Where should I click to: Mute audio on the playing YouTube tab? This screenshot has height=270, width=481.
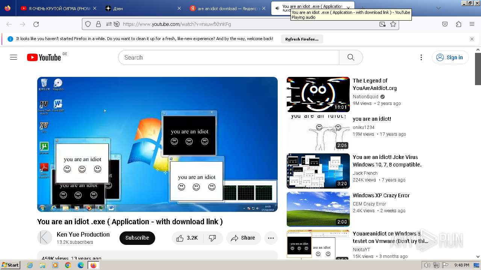[x=277, y=8]
